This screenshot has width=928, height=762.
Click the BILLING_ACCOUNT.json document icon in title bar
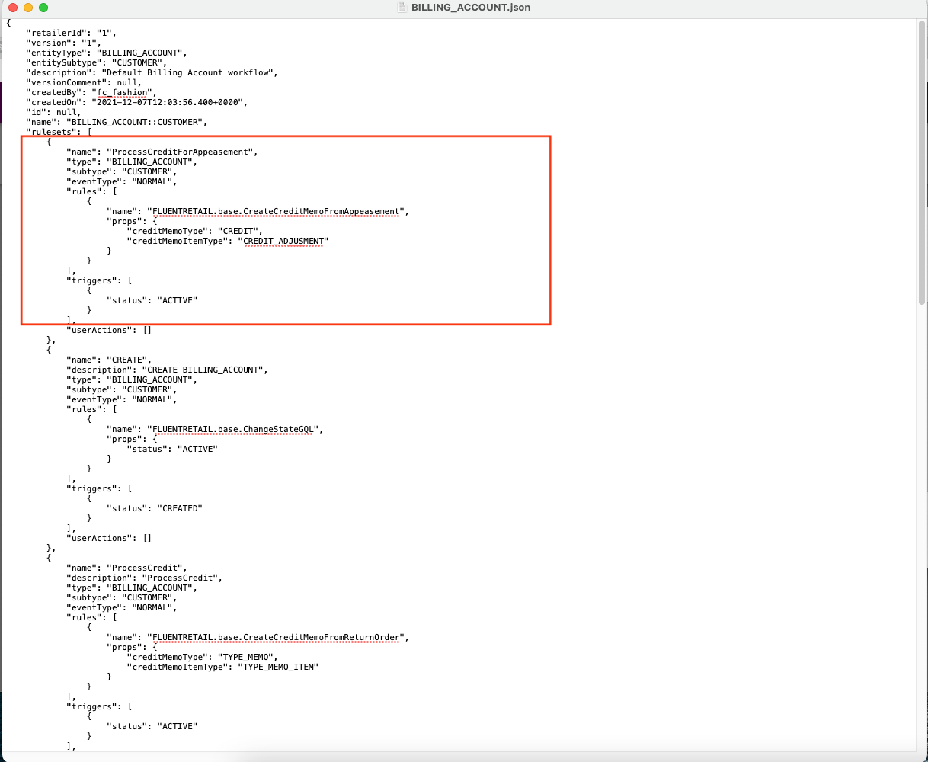pyautogui.click(x=403, y=7)
